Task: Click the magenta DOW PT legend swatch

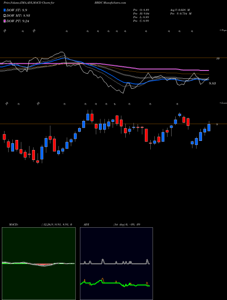Action: tap(5, 21)
